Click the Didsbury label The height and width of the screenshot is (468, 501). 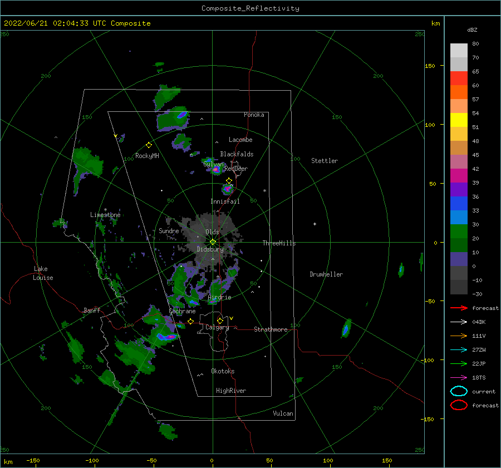tap(210, 249)
